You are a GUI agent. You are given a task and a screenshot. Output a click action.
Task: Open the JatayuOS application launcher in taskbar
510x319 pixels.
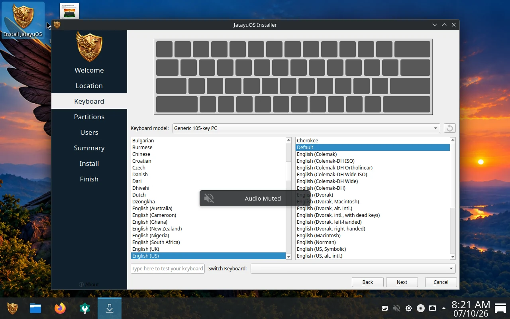12,308
